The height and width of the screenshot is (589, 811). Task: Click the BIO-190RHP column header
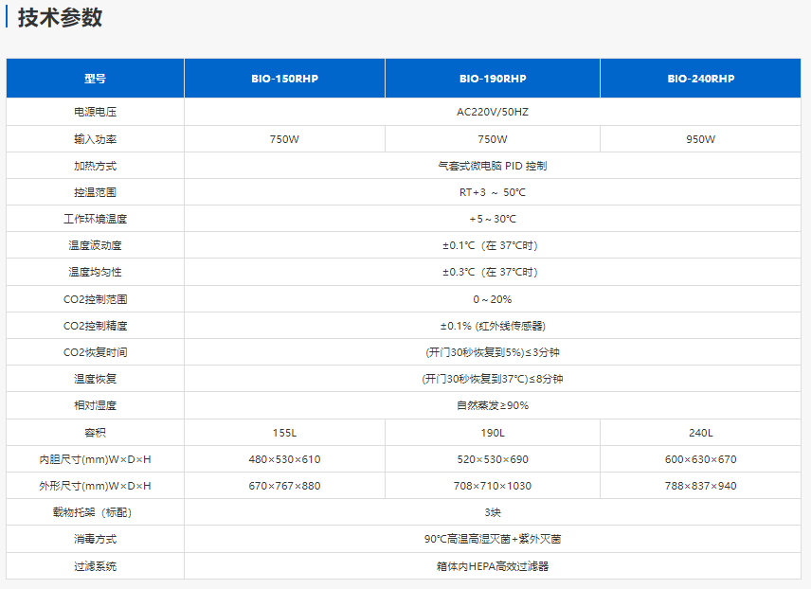pos(493,79)
